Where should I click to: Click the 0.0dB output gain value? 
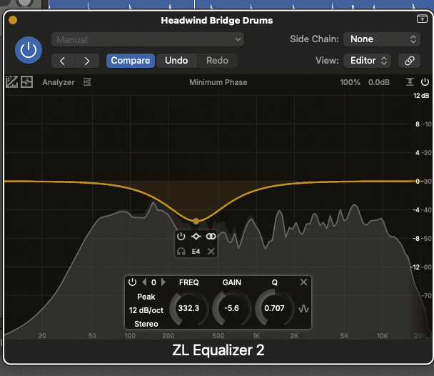378,82
